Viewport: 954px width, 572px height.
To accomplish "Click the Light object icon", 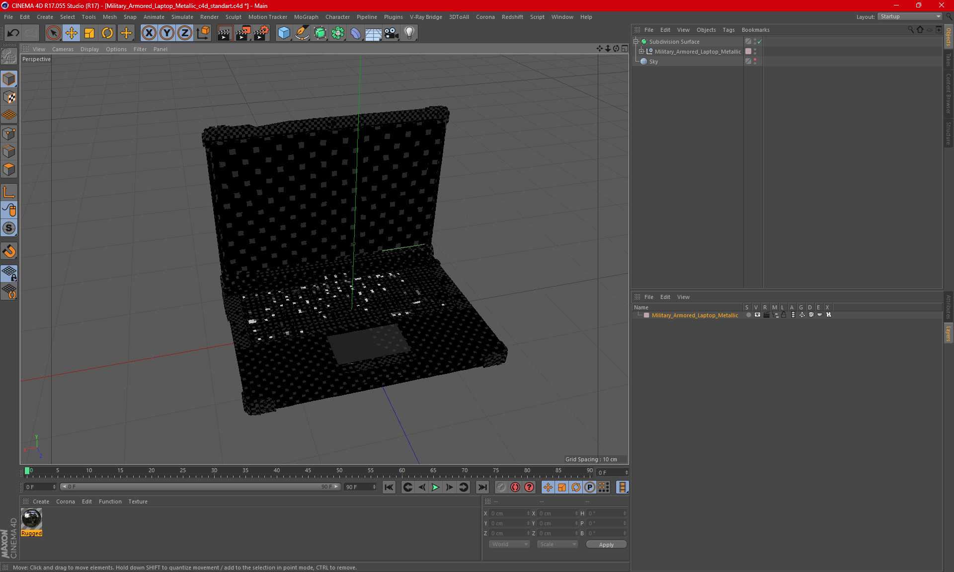I will point(409,33).
